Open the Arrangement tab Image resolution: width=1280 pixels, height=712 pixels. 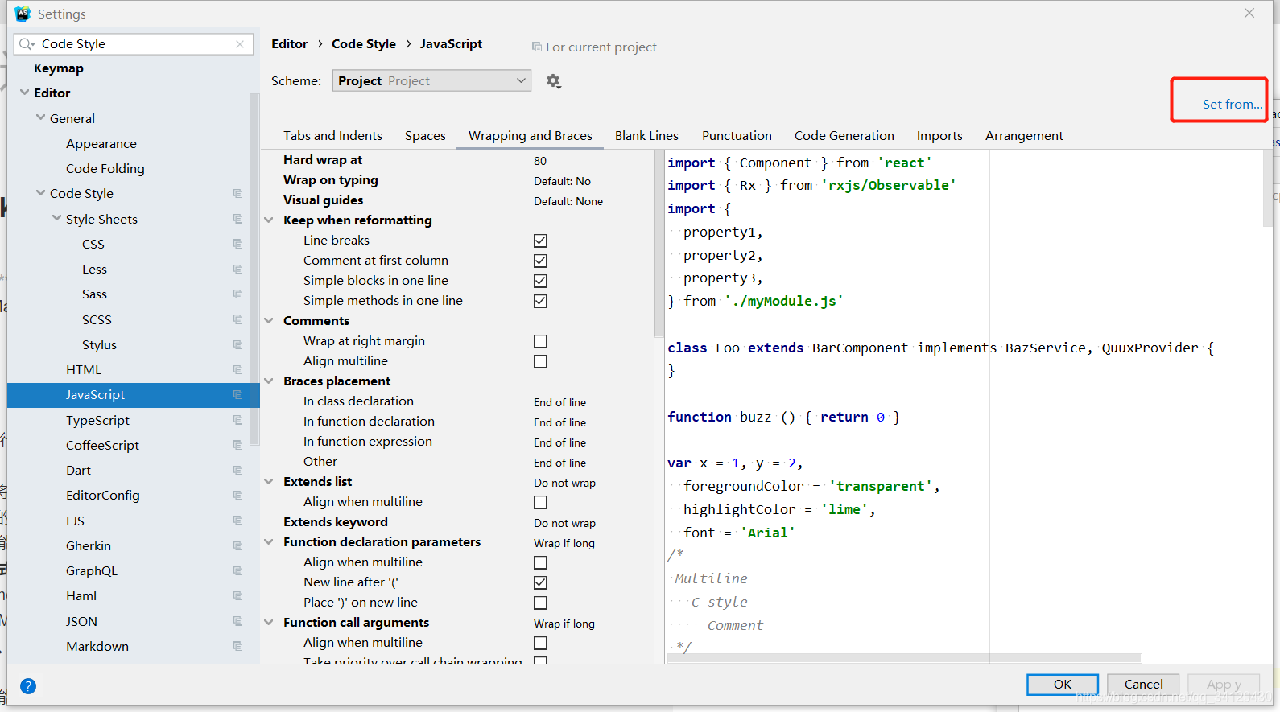click(x=1024, y=135)
